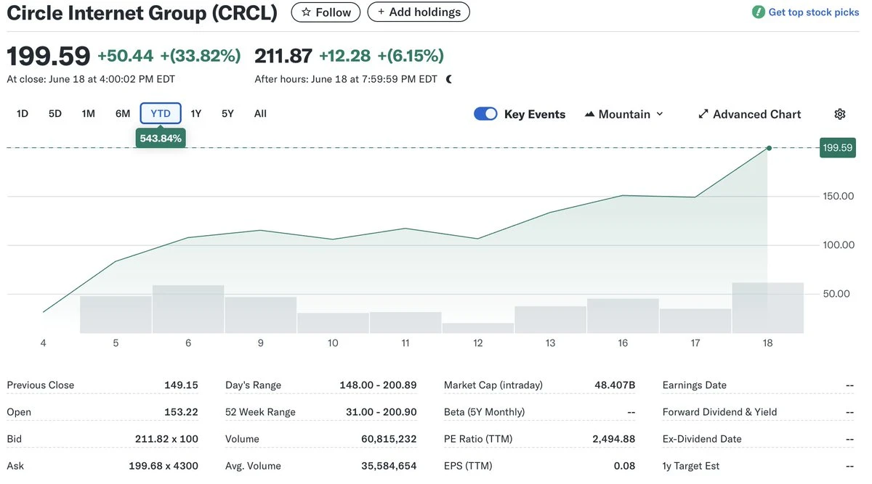Click the plus icon in Add holdings
Viewport: 872px width, 484px height.
pos(380,12)
